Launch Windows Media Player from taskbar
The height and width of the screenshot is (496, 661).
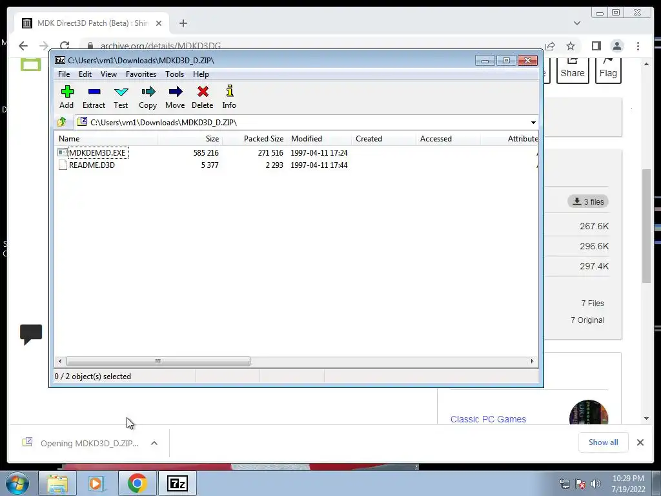pyautogui.click(x=96, y=483)
